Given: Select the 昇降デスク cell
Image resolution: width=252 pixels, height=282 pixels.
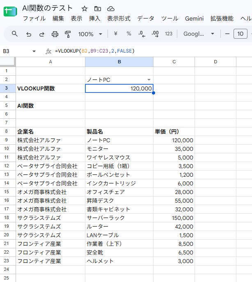Looking at the screenshot, I should [119, 201].
